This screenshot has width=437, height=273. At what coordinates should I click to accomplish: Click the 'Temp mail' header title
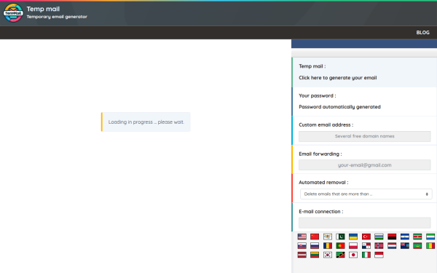tap(43, 9)
